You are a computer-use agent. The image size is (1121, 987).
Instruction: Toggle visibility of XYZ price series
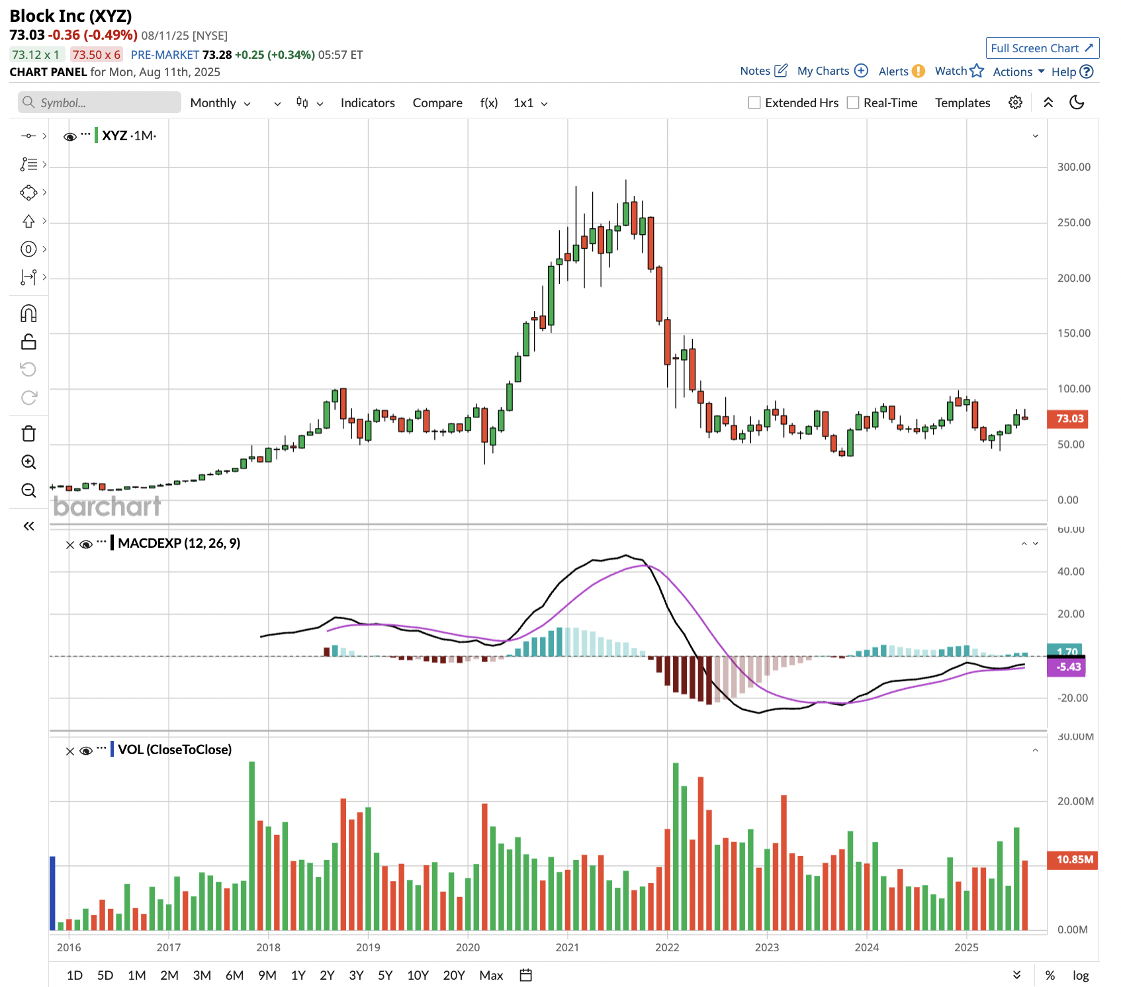coord(69,136)
